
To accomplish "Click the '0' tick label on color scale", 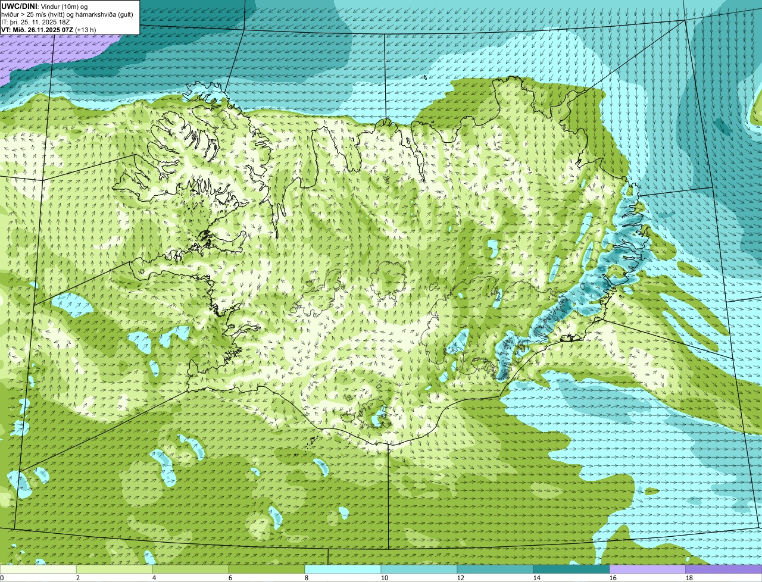I will click(2, 578).
